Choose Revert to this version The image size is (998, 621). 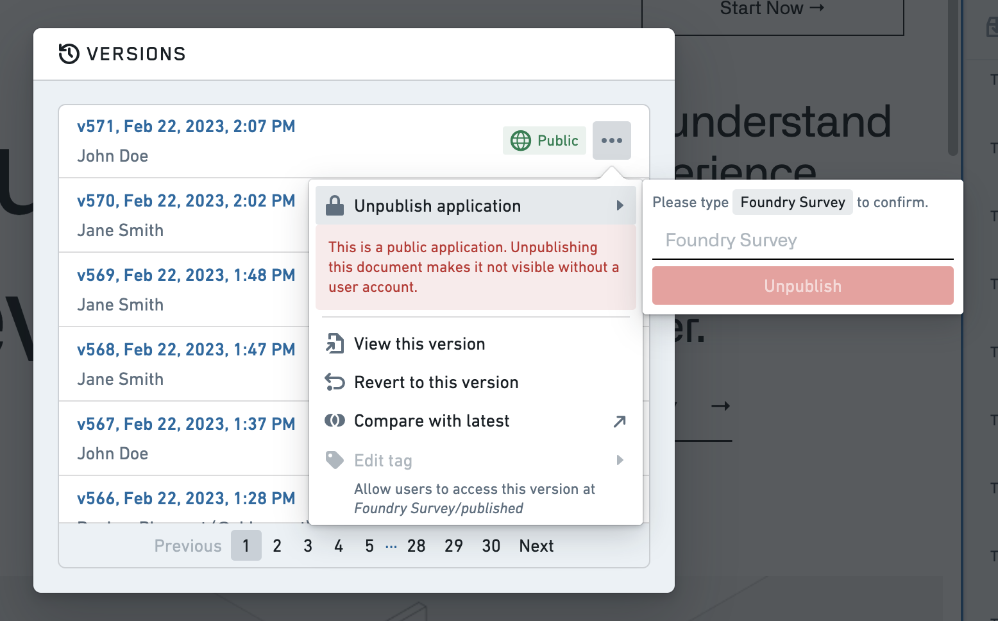tap(476, 382)
